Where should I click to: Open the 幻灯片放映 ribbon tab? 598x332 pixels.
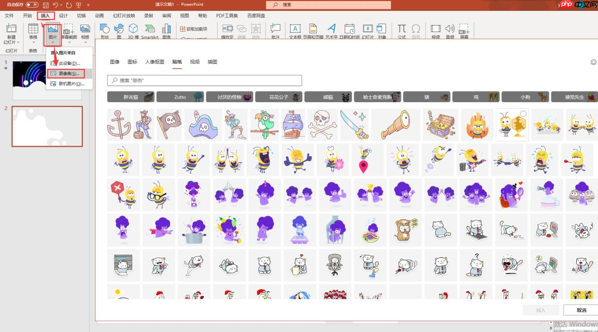[124, 16]
